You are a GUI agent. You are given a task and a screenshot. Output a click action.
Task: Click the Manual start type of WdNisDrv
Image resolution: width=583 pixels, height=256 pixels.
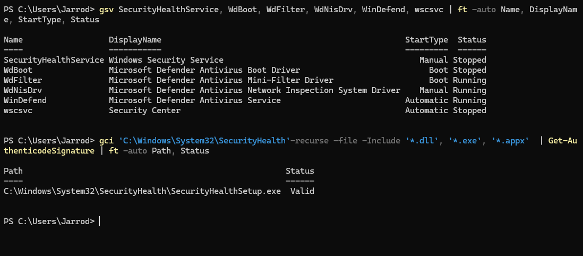click(433, 90)
